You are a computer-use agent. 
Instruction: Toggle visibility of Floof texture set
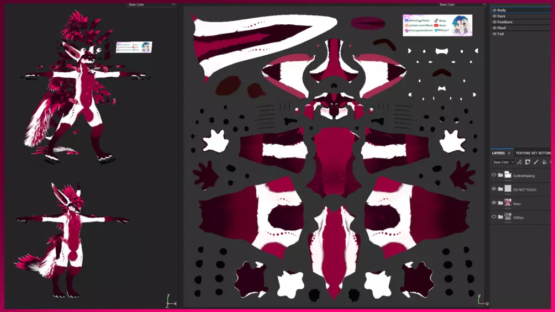(494, 28)
